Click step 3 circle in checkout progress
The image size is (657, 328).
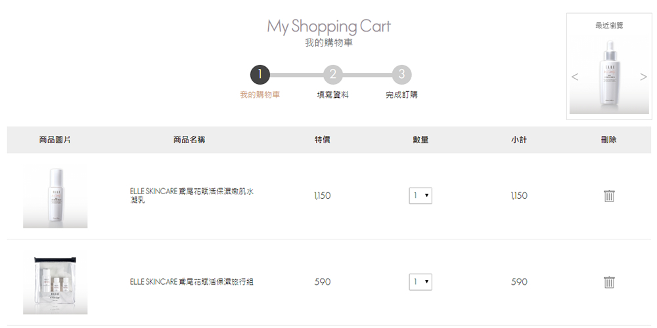tap(402, 75)
